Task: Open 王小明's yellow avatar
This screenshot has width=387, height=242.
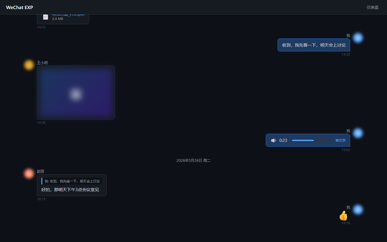Action: tap(29, 65)
